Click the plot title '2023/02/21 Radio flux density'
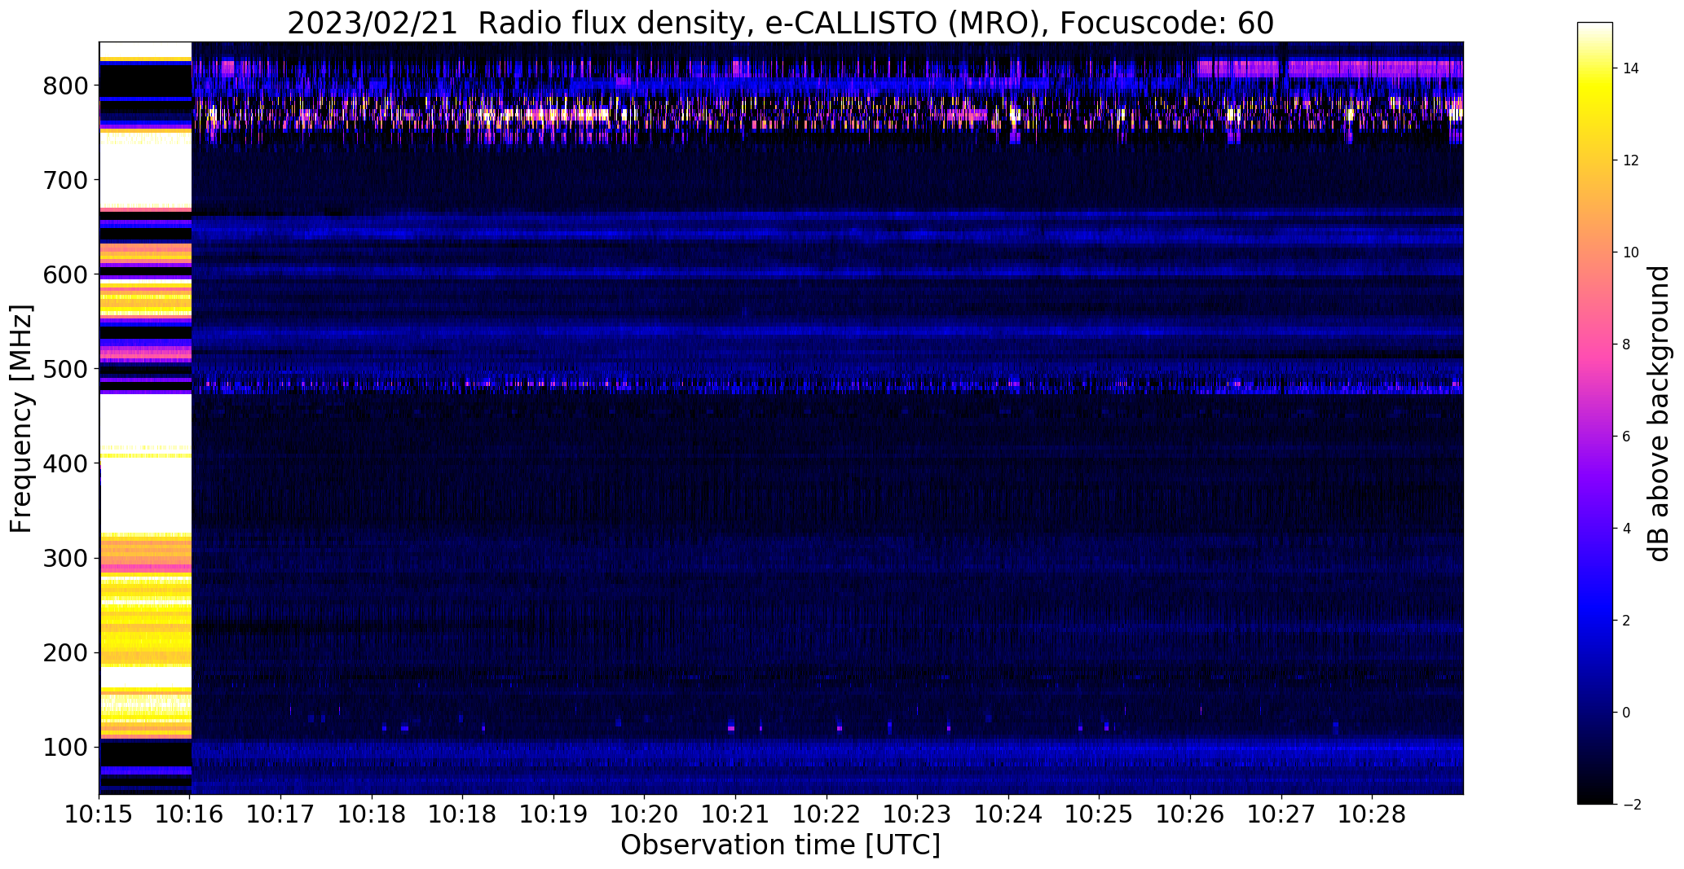 (518, 24)
